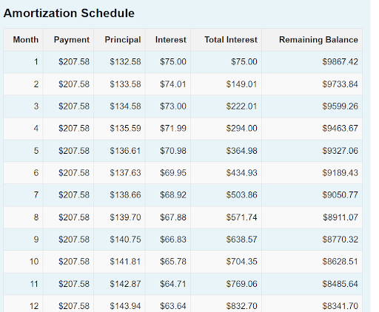Select the $67.88 interest cell

[173, 217]
